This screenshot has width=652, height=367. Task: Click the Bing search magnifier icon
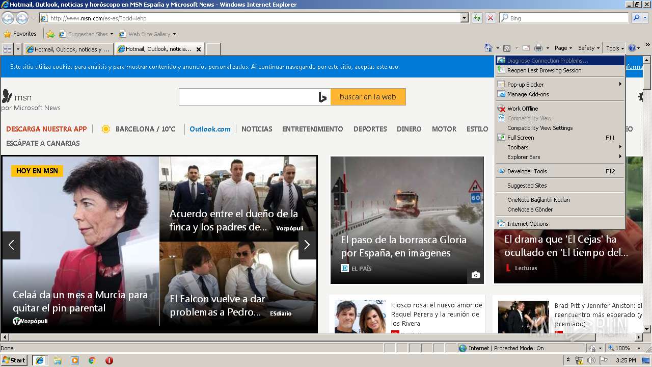[x=636, y=18]
